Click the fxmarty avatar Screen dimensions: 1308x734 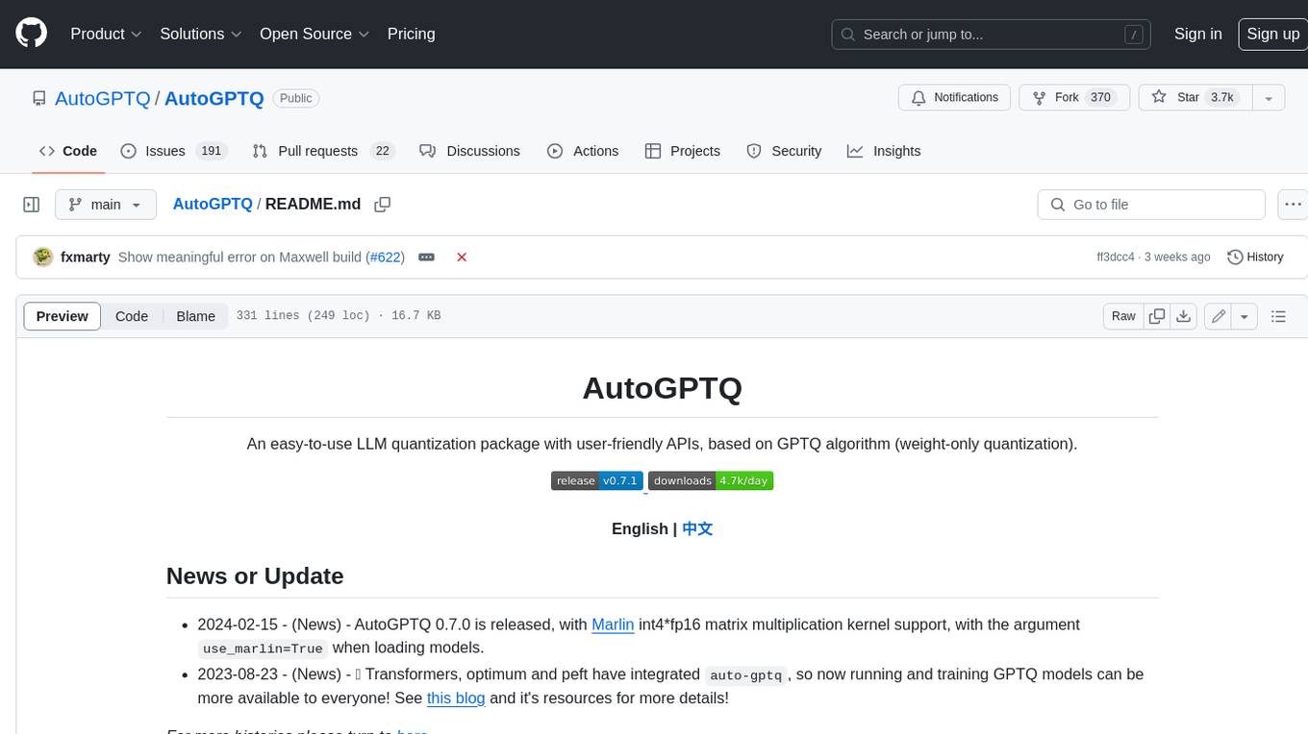(42, 257)
